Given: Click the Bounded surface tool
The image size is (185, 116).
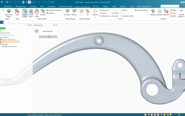Looking at the screenshot, I should [159, 12].
